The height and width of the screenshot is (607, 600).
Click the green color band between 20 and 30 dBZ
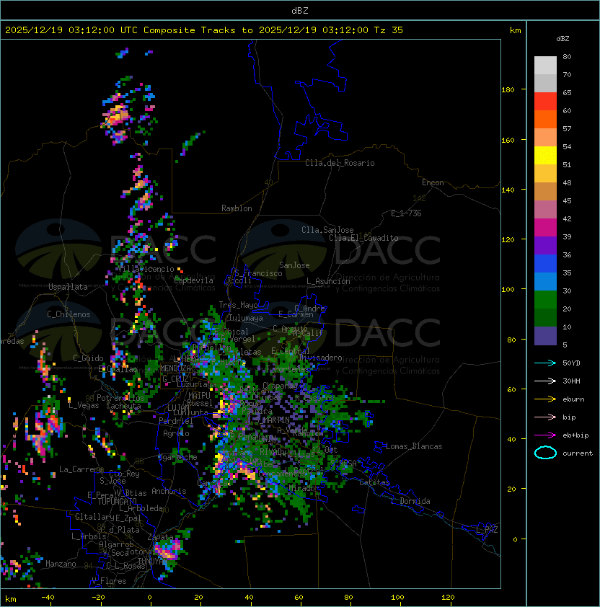[x=545, y=300]
